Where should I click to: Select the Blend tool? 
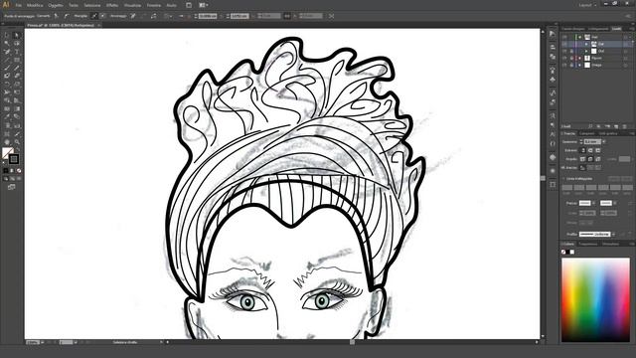click(x=17, y=117)
